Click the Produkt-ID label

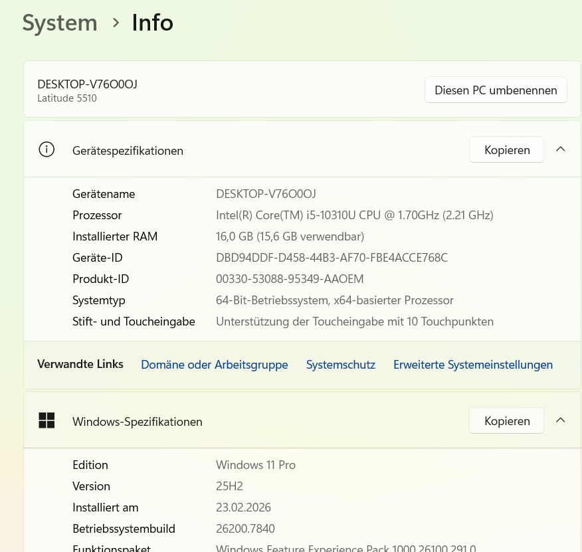coord(100,279)
